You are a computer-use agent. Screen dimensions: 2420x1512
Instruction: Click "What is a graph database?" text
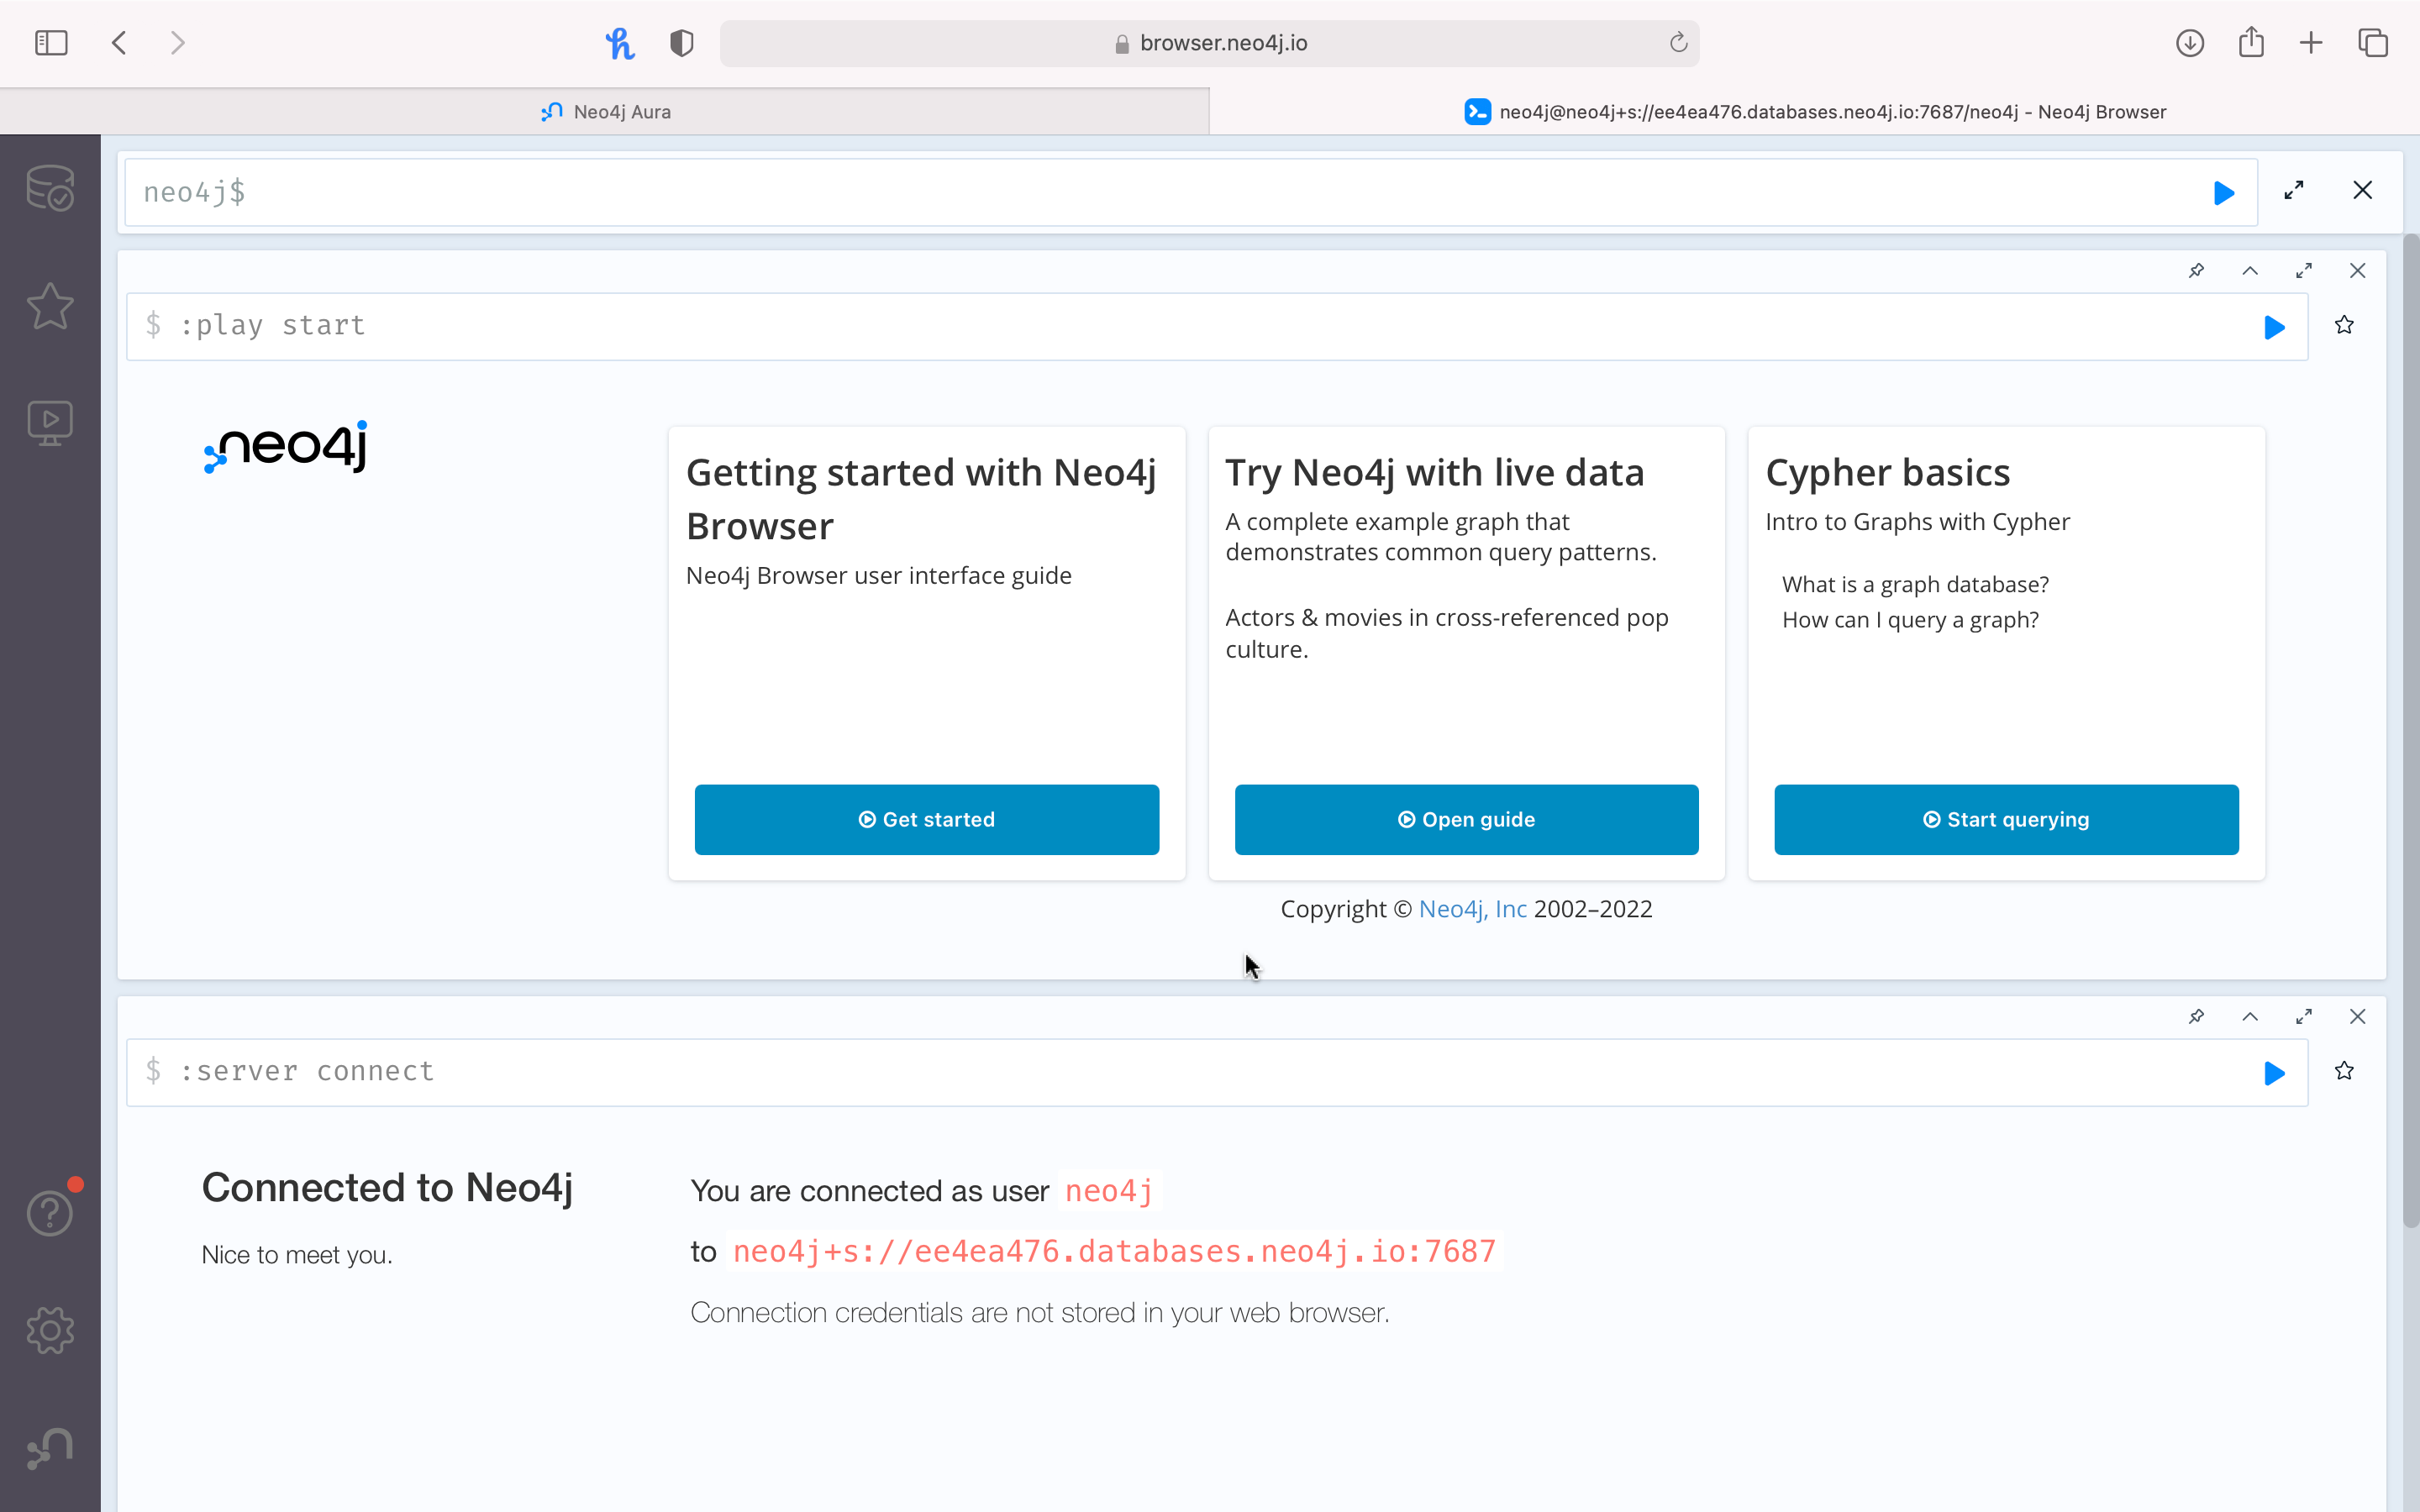[1915, 584]
